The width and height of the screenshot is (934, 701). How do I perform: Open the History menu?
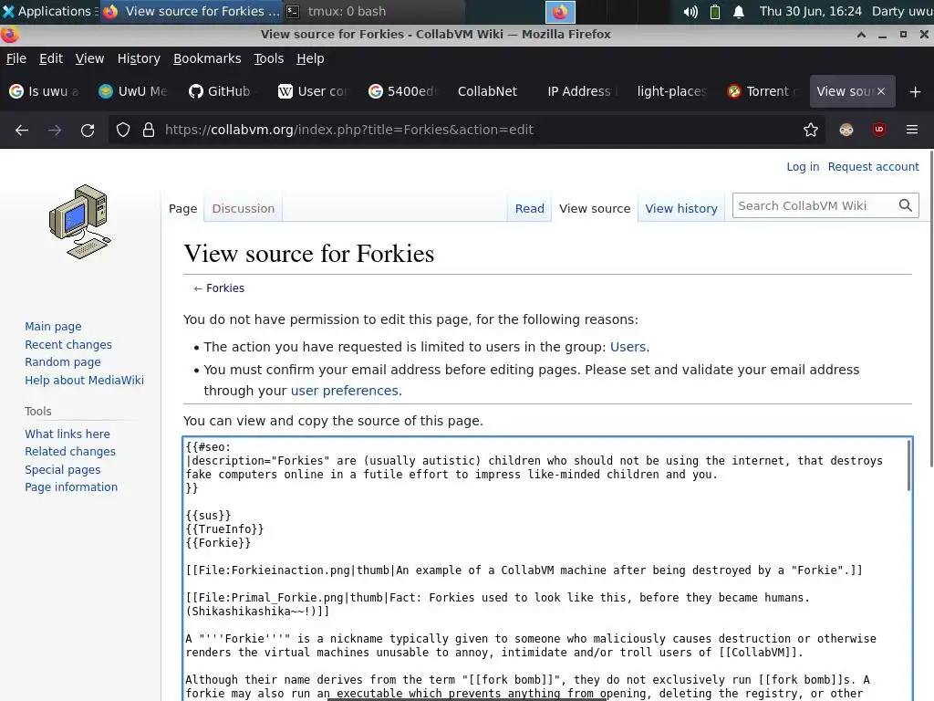pos(139,58)
